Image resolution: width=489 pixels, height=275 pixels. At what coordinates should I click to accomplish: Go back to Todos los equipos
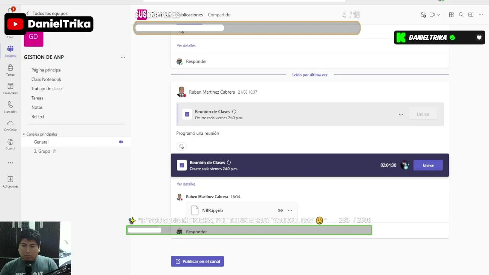point(47,13)
